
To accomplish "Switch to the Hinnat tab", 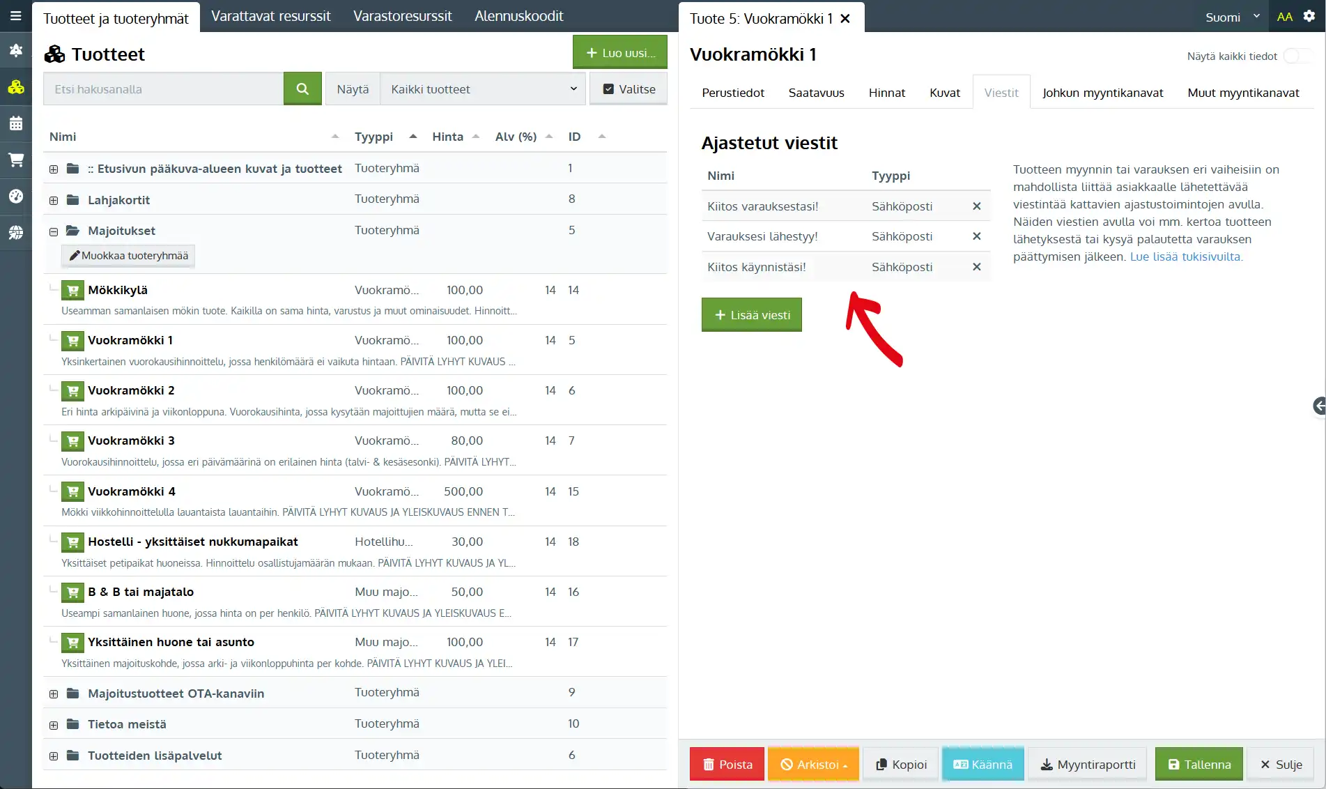I will 886,93.
